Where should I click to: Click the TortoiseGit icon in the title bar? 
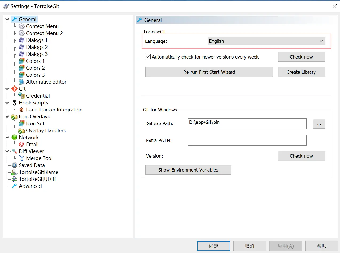[6, 6]
